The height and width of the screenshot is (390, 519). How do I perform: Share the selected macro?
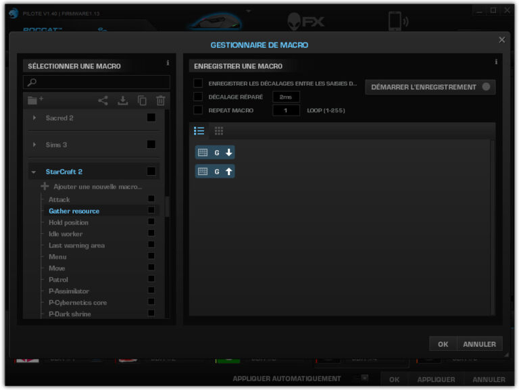103,100
